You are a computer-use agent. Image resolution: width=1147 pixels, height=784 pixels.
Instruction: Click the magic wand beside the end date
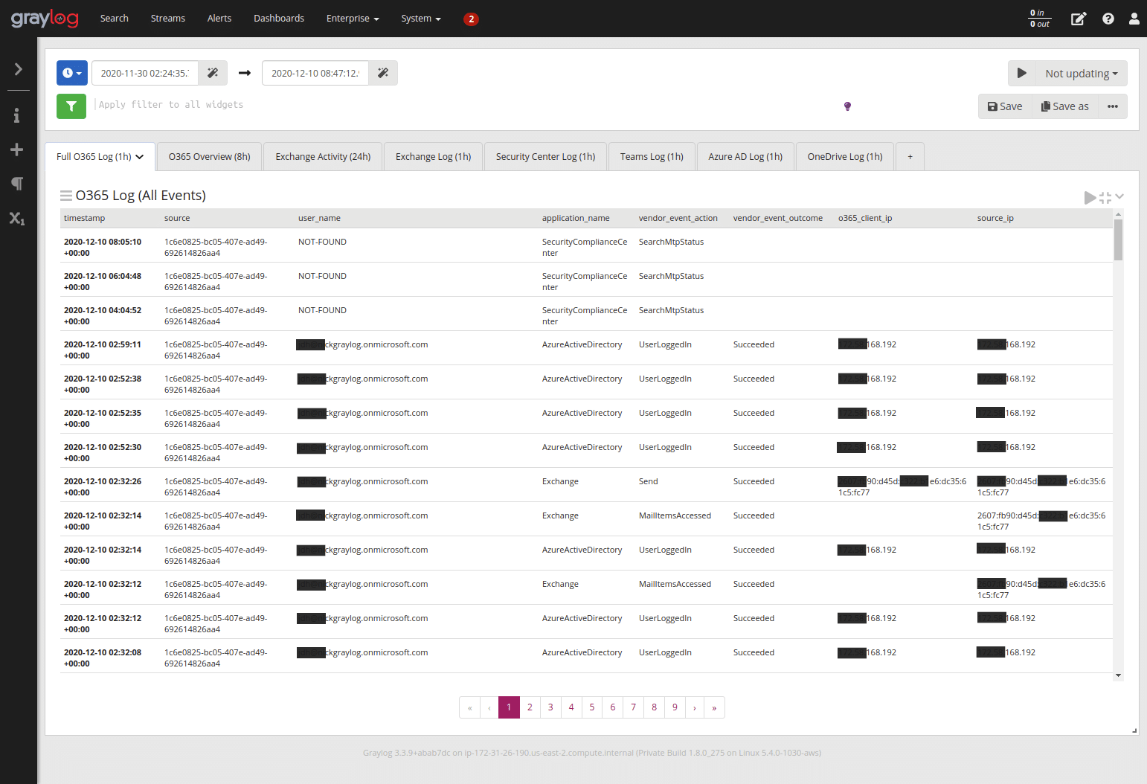[x=382, y=72]
